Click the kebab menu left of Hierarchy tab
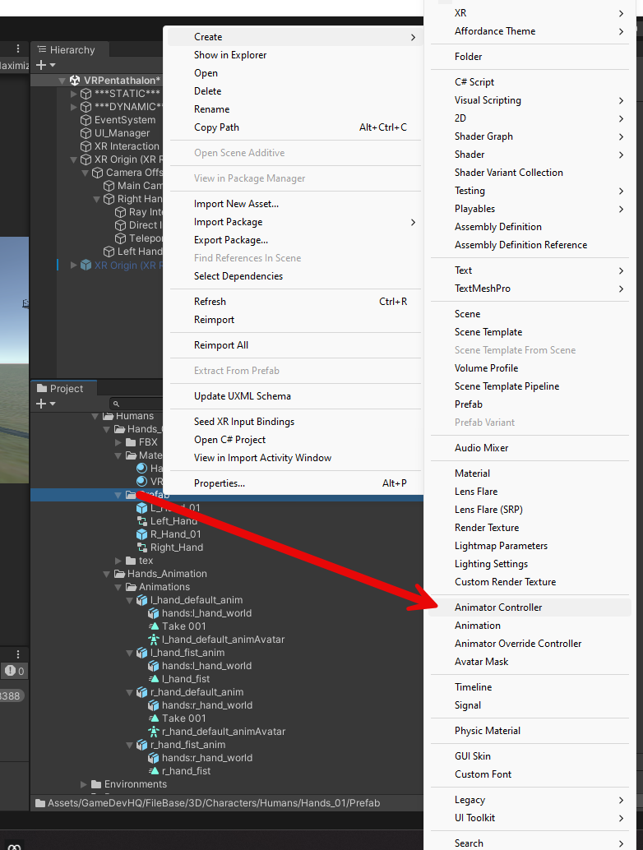This screenshot has width=643, height=850. [18, 49]
